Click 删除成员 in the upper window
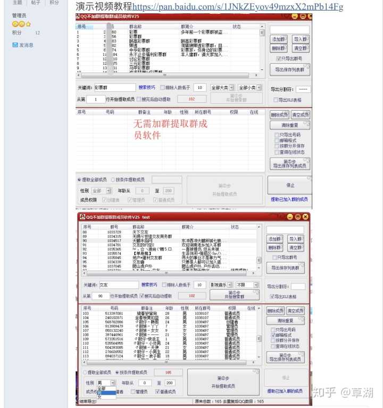This screenshot has width=383, height=408. click(x=279, y=115)
